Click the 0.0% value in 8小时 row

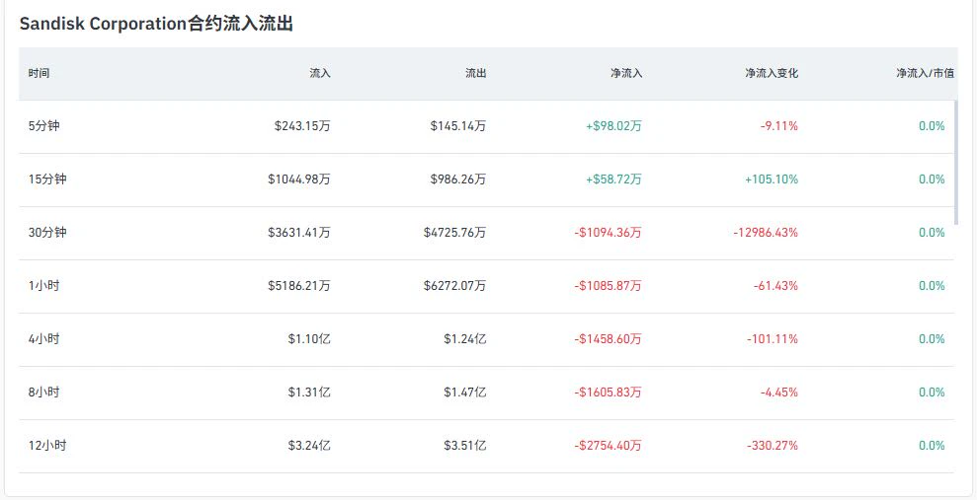coord(933,393)
